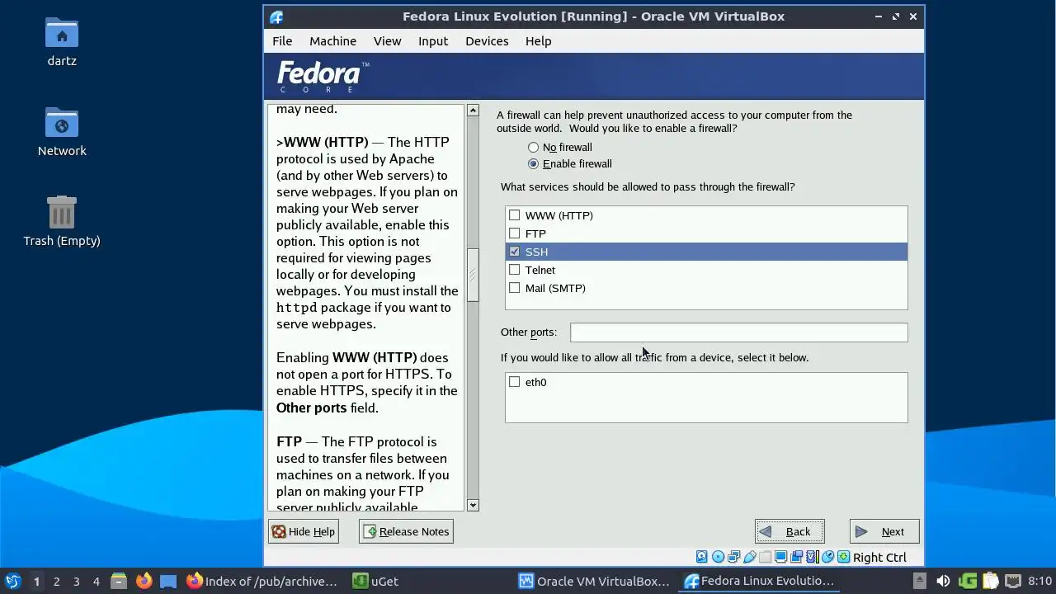Click the optical disc status icon
The image size is (1056, 594).
(718, 557)
